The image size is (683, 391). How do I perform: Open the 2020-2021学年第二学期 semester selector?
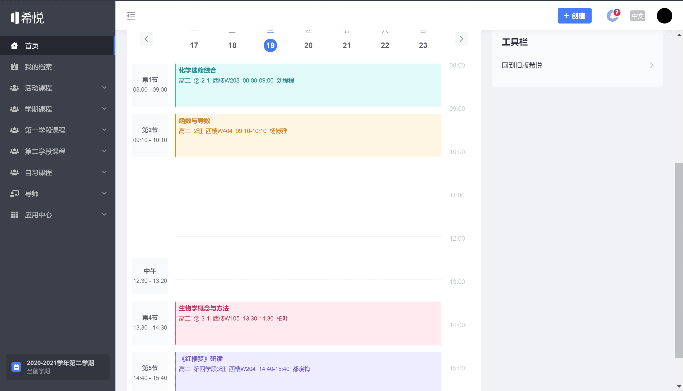58,367
